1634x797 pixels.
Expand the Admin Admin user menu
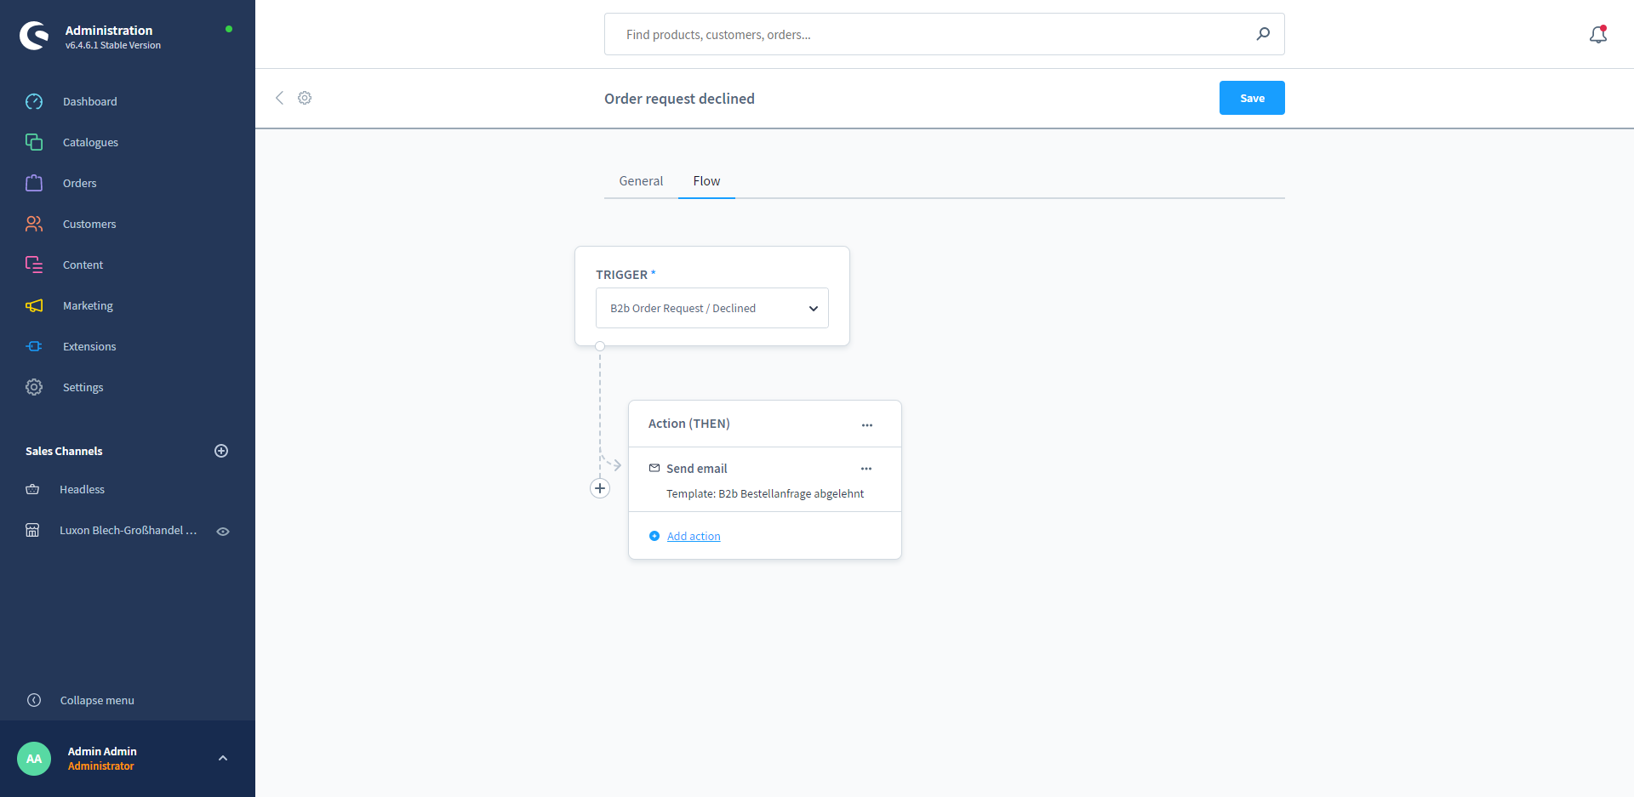coord(223,758)
